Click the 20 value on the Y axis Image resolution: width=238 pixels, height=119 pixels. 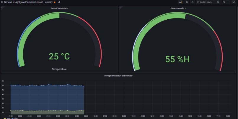coord(3,112)
